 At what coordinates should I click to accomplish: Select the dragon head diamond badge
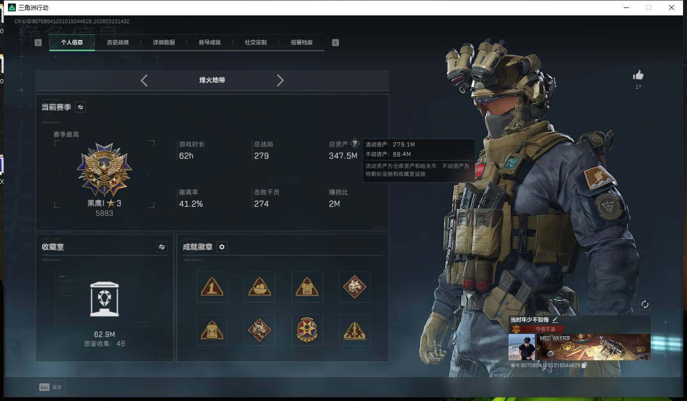tap(259, 330)
